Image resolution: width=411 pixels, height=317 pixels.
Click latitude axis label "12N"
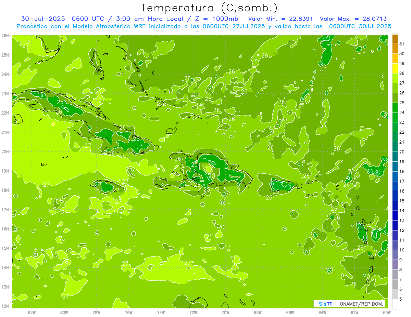(5, 306)
